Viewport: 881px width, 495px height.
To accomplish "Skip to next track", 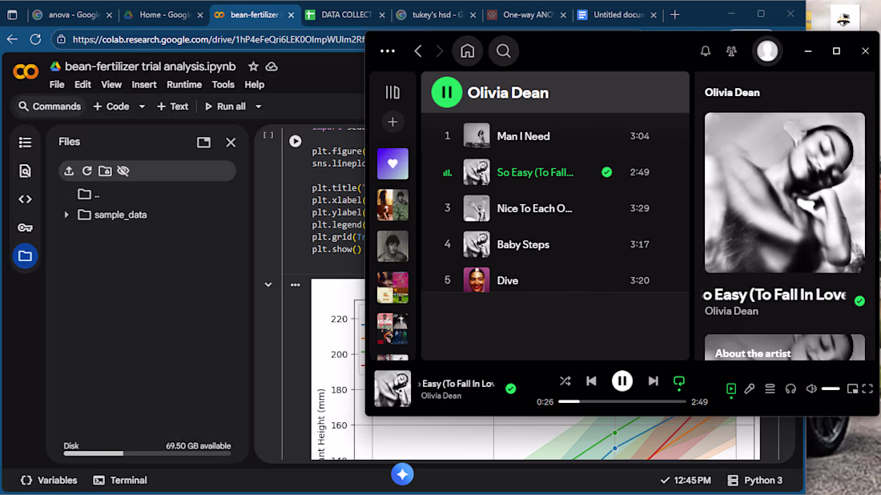I will 653,381.
